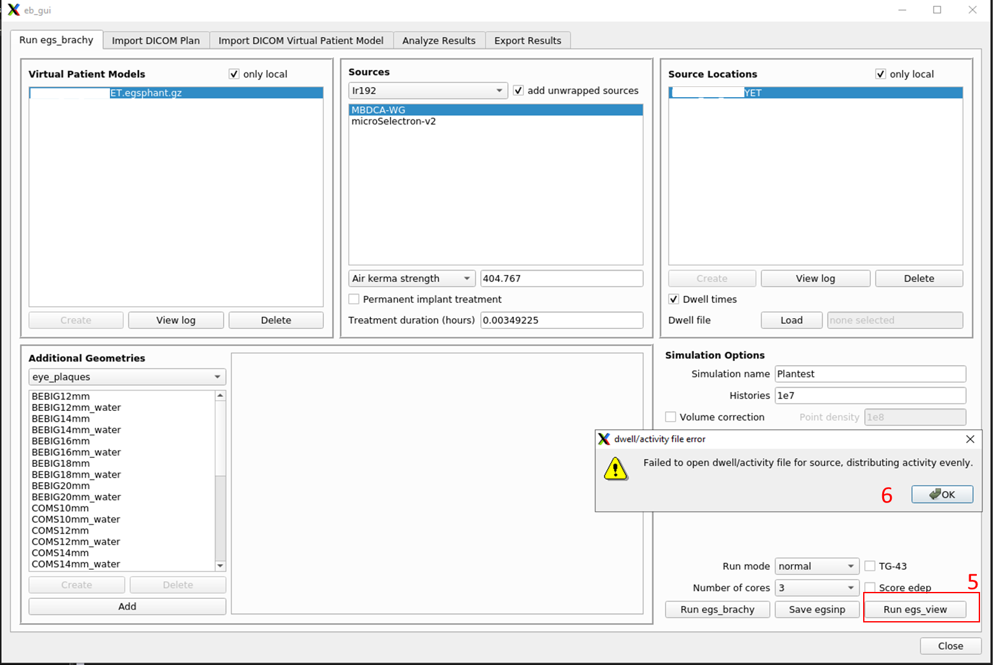Open the Ir192 source dropdown
Screen dimensions: 994x665
click(x=428, y=91)
